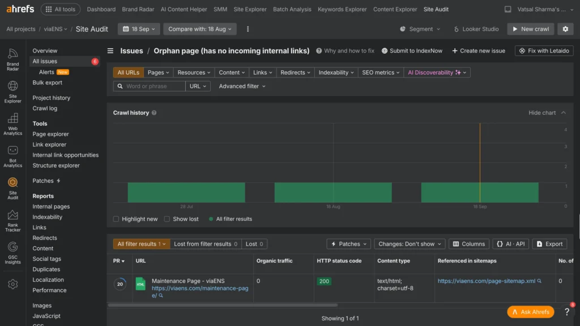
Task: Open Looker Studio integration
Action: (476, 29)
